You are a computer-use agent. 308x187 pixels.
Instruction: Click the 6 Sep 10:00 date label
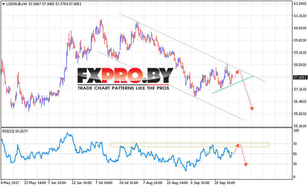click(200, 183)
